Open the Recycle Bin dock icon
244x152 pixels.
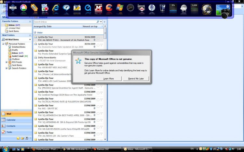pos(162,8)
